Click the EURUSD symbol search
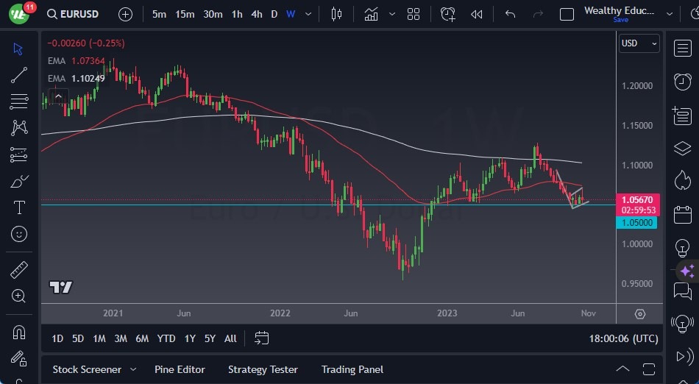This screenshot has width=699, height=384. 72,14
